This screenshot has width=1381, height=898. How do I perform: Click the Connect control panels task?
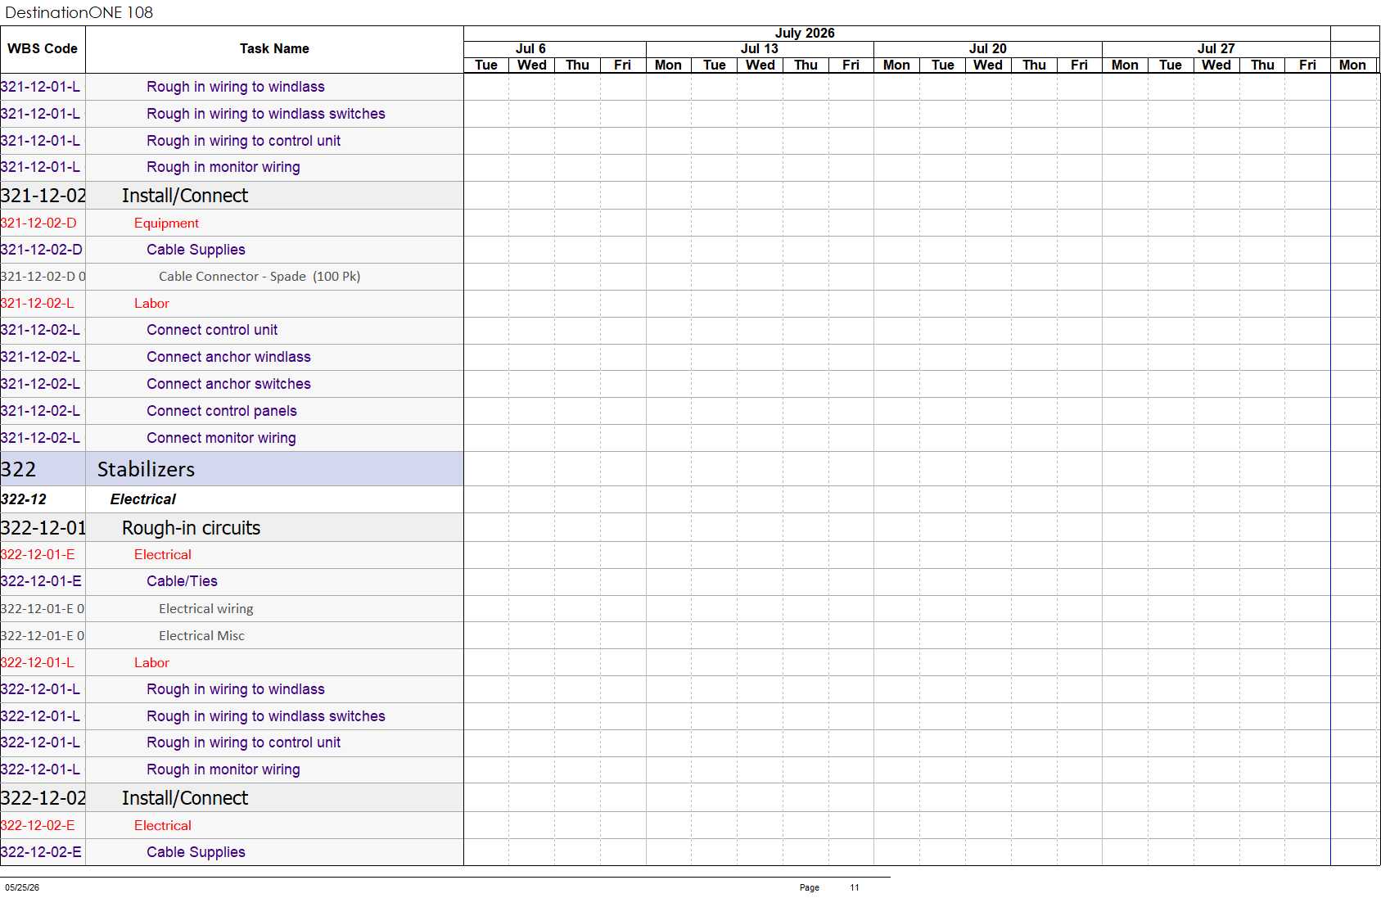(222, 411)
